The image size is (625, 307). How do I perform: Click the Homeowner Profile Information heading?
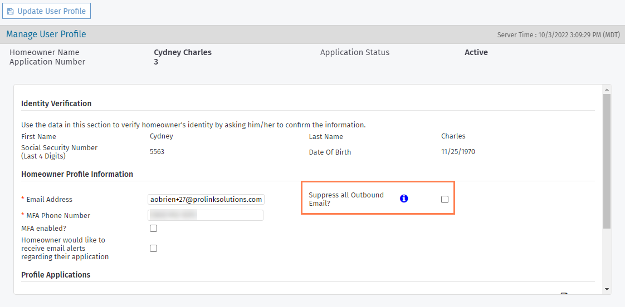coord(77,174)
